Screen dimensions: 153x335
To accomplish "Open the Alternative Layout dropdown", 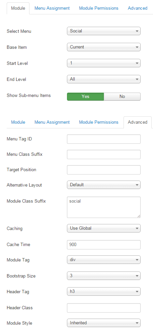I will tap(104, 185).
